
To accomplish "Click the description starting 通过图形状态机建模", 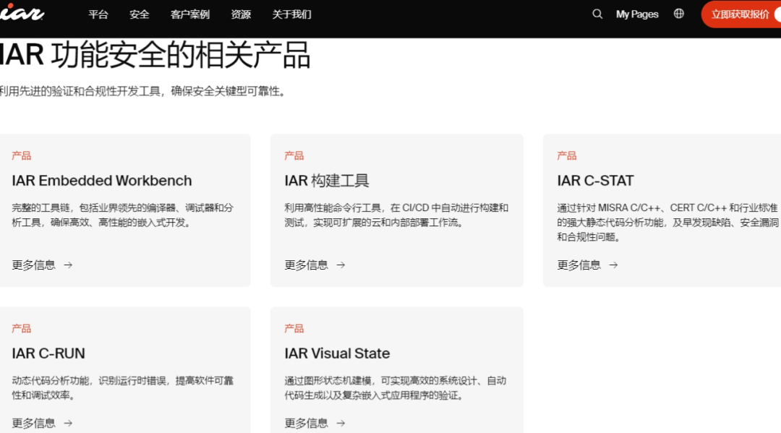I will (395, 387).
